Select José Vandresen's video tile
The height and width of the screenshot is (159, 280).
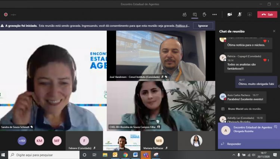point(161,56)
